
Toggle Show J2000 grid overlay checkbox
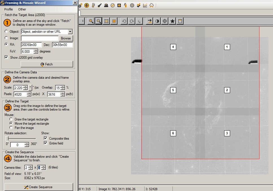coord(6,57)
